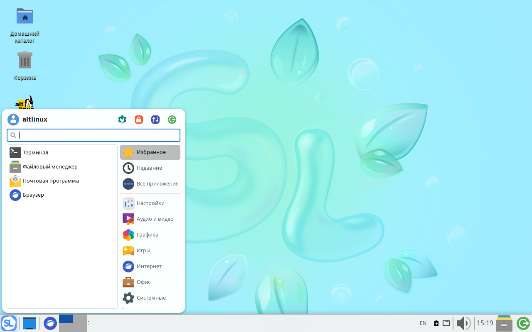Switch user via the blue arrows icon
The width and height of the screenshot is (532, 332).
155,119
